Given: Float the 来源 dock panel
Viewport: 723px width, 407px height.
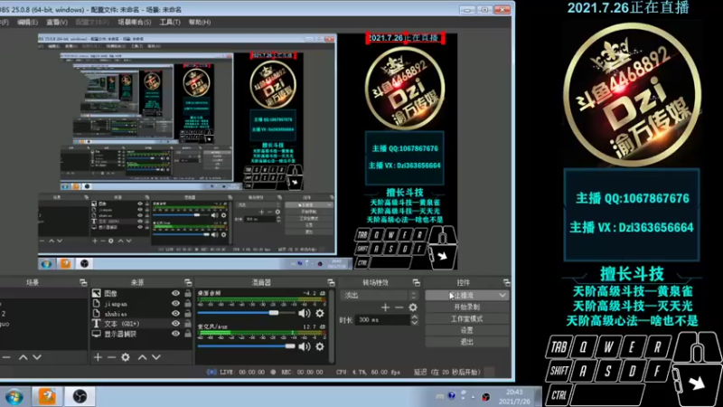Looking at the screenshot, I should (188, 282).
